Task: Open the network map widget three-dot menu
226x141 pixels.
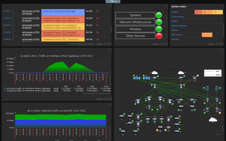Action: click(x=222, y=50)
